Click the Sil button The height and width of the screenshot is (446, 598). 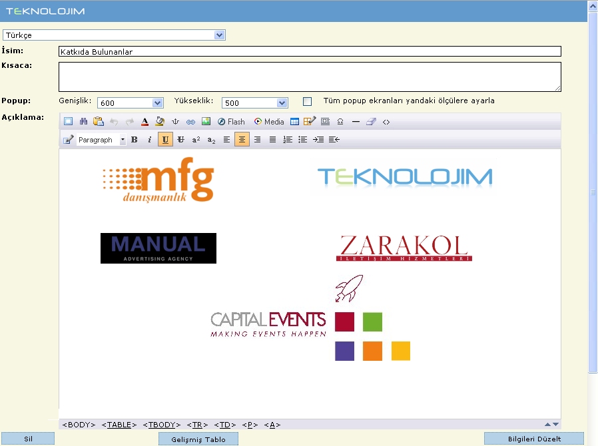pos(28,439)
